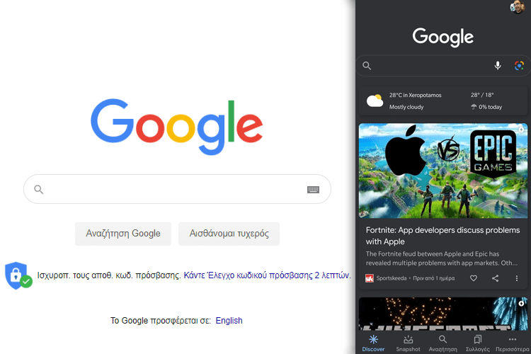This screenshot has height=354, width=531.
Task: Open the Συλλογές tab
Action: tap(477, 343)
